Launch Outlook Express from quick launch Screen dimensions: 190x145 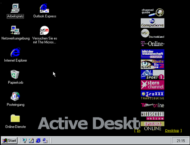point(45,141)
